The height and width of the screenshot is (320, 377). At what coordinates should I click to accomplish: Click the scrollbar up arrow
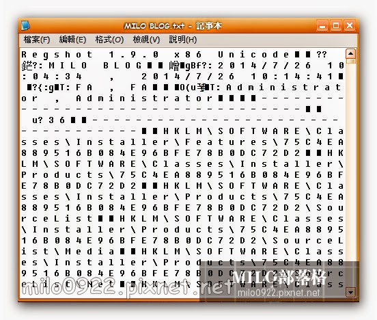click(350, 54)
